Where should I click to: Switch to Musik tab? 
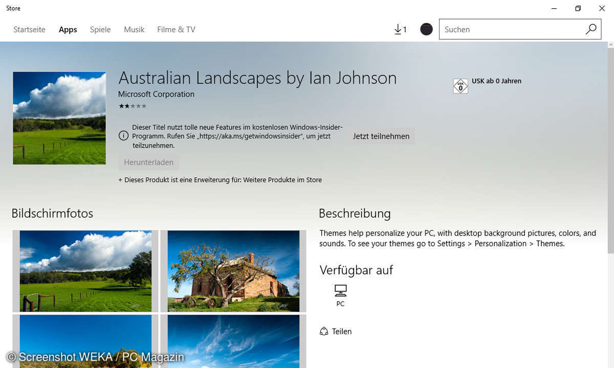134,30
